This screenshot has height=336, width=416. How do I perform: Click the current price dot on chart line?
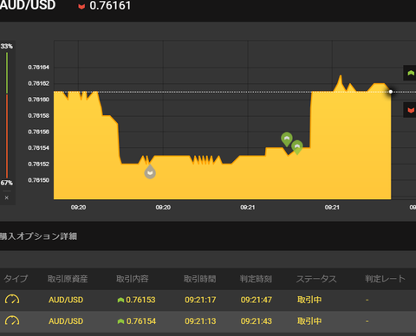391,92
